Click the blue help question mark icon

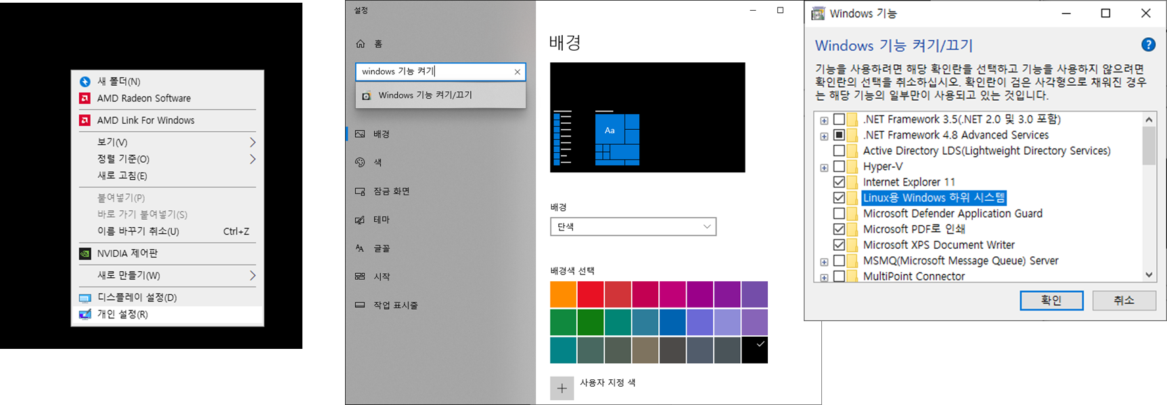[1148, 45]
